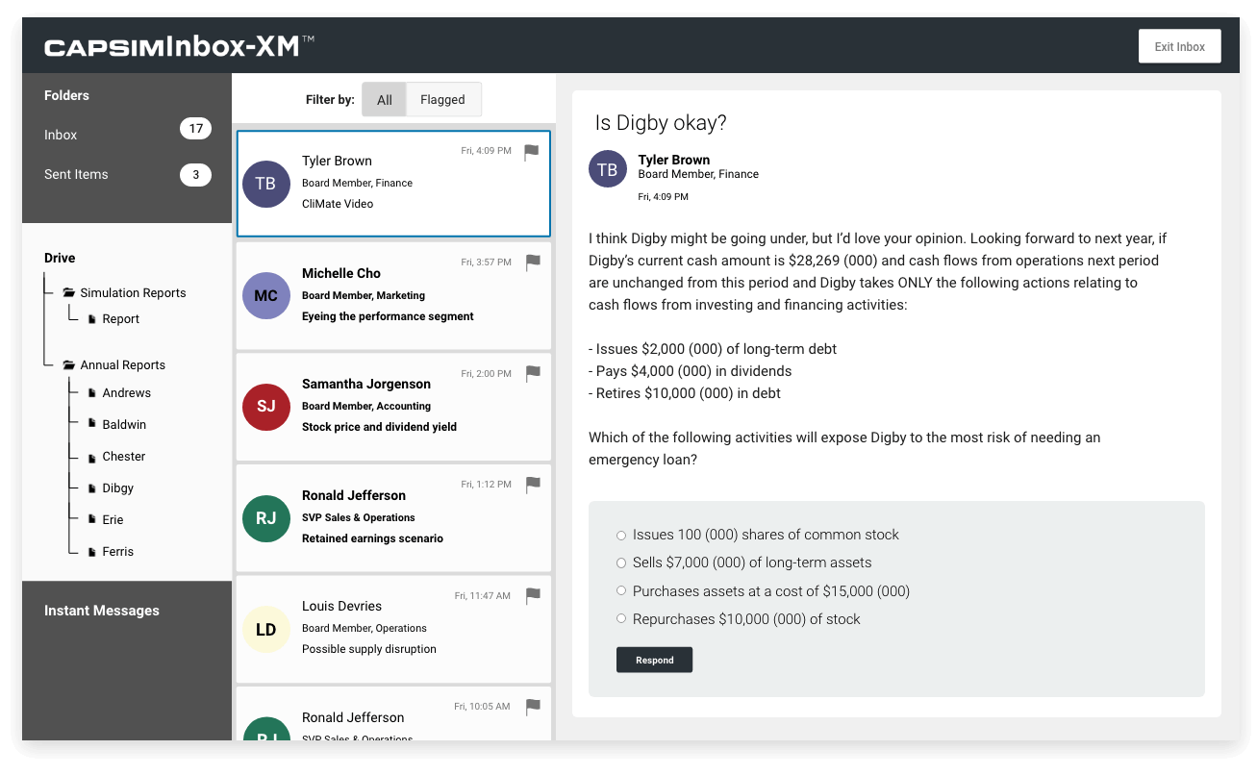
Task: Flag the Louis Devries message
Action: click(533, 596)
